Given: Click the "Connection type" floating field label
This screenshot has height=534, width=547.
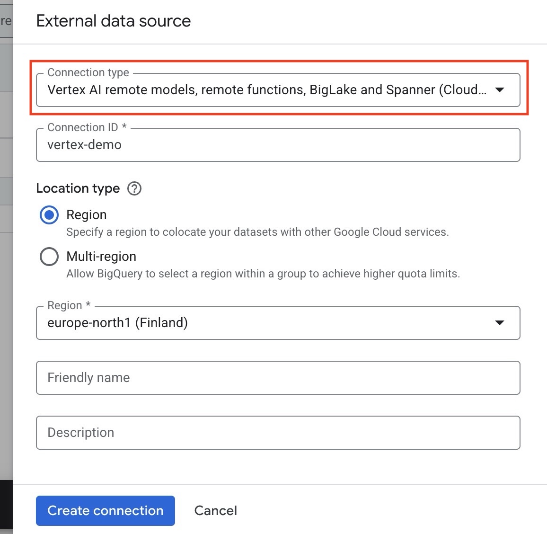Looking at the screenshot, I should [88, 72].
